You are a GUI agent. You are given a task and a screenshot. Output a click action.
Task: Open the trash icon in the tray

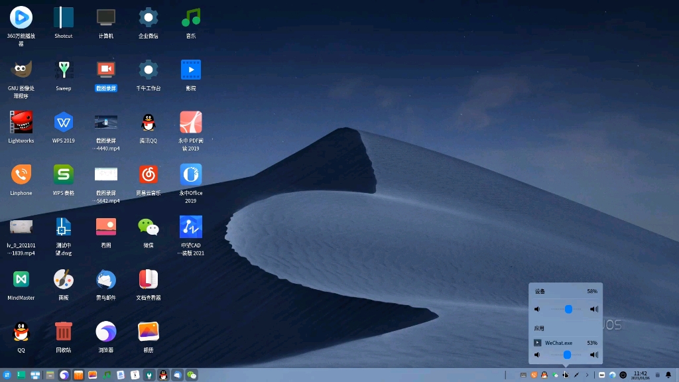pyautogui.click(x=657, y=375)
